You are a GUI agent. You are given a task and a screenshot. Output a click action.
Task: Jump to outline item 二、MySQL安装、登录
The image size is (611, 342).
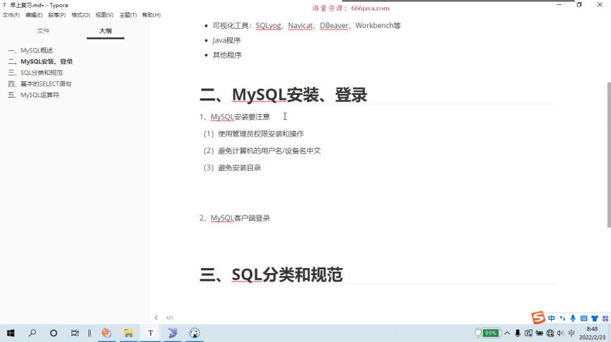[x=40, y=61]
